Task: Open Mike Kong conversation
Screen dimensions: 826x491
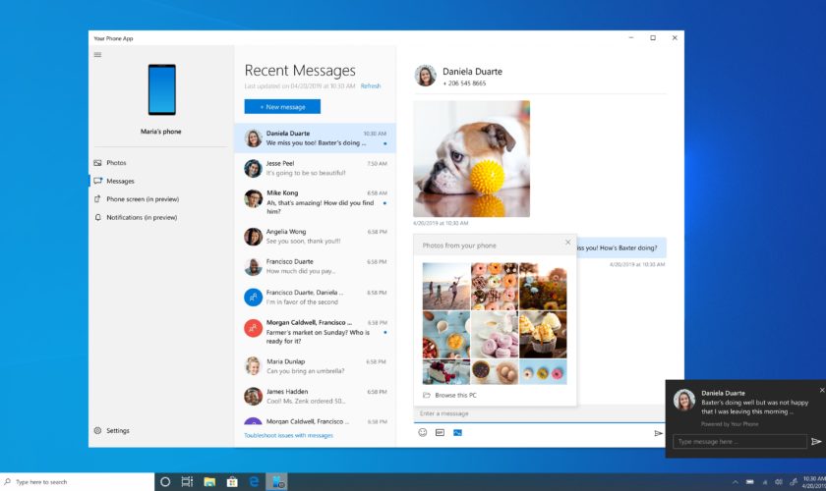Action: [x=315, y=201]
